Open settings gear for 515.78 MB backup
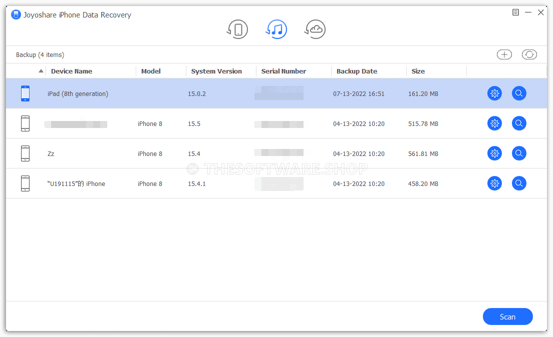Image resolution: width=553 pixels, height=337 pixels. 495,123
